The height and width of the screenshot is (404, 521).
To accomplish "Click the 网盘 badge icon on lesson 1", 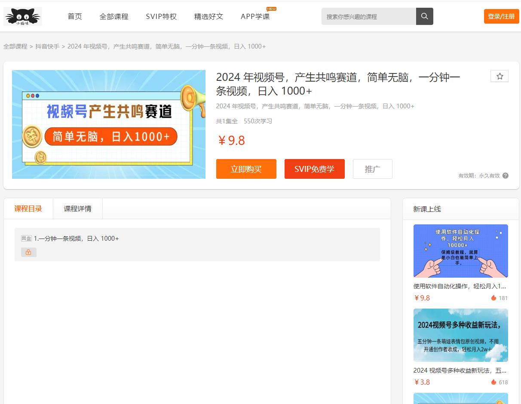I will coord(26,238).
